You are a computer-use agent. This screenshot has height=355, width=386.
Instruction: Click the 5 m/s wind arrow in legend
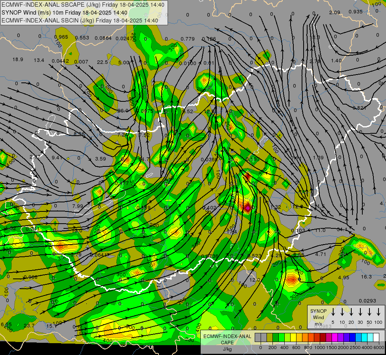point(333,311)
